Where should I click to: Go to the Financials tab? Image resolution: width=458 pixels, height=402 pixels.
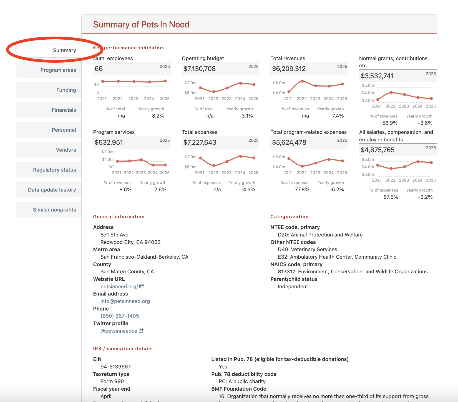[x=49, y=110]
